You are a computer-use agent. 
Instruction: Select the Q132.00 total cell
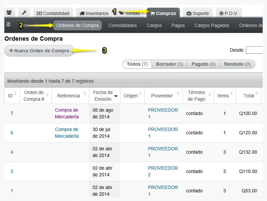coord(248,152)
